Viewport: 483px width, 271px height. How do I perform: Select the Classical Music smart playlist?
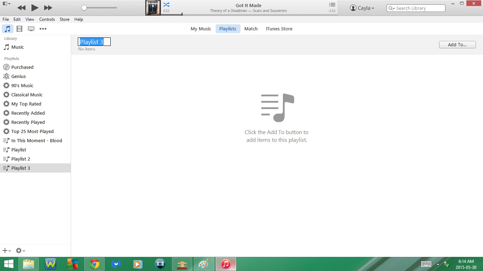tap(35, 95)
